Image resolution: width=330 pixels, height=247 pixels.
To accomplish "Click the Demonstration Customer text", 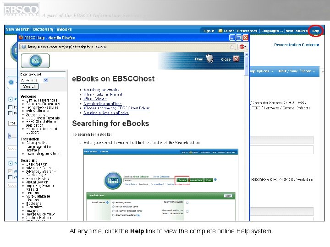I will coord(297,45).
